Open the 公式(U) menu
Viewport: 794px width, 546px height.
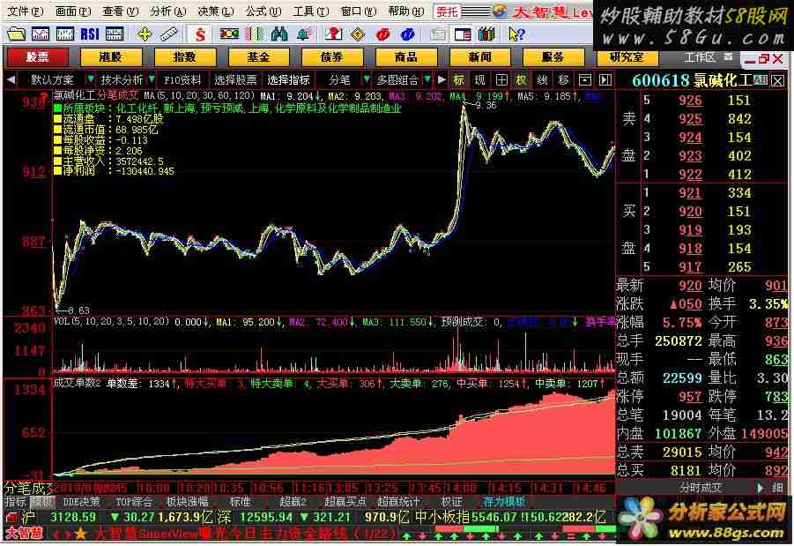(263, 11)
